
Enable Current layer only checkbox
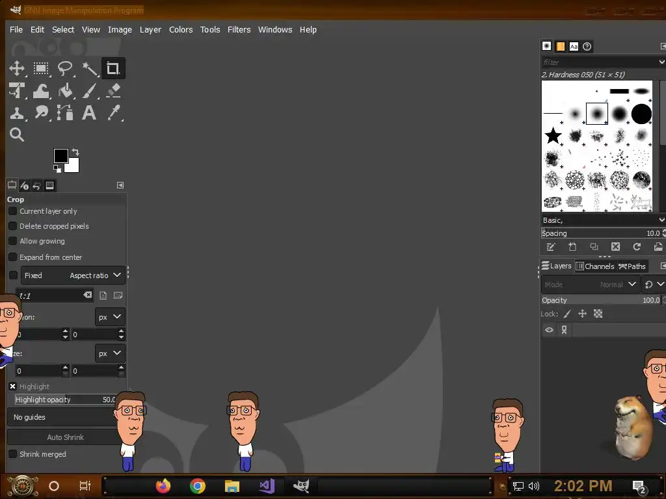pyautogui.click(x=13, y=211)
